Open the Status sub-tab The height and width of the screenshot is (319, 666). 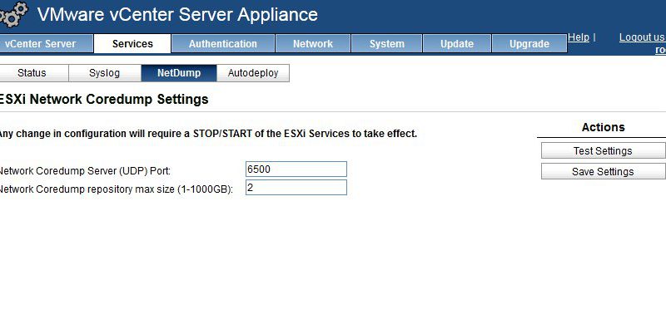pyautogui.click(x=33, y=73)
